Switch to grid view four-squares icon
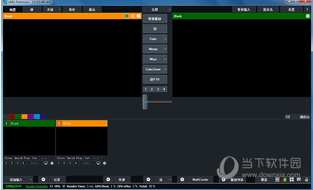Viewport: 313px width, 190px height. pos(292,180)
